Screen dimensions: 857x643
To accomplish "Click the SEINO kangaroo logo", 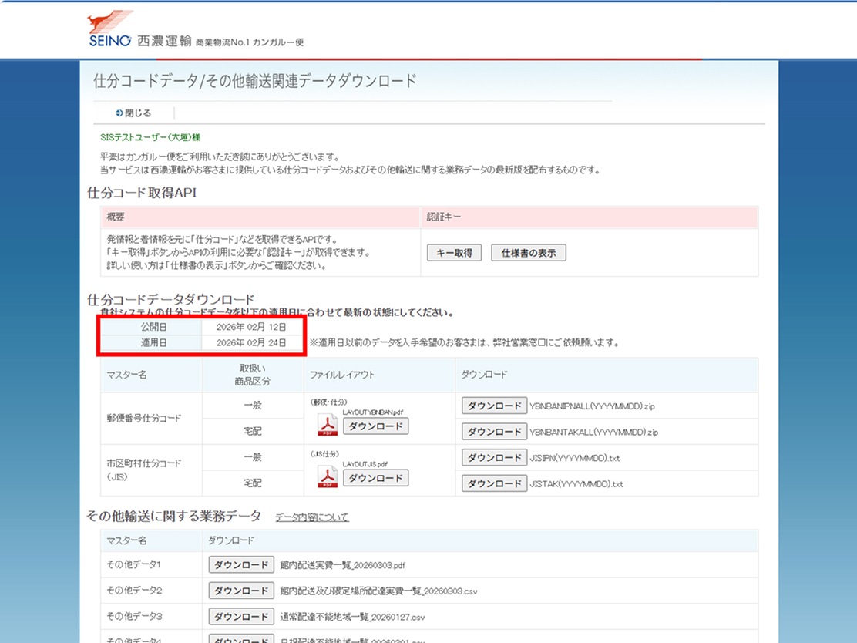I will [x=110, y=29].
